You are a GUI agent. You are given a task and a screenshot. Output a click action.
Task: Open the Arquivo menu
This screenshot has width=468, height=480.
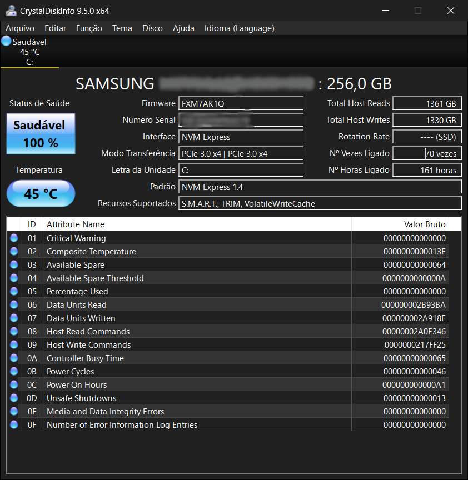tap(20, 28)
